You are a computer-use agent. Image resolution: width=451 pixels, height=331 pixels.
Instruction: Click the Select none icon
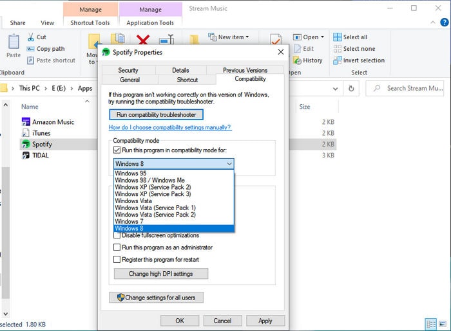pyautogui.click(x=338, y=49)
